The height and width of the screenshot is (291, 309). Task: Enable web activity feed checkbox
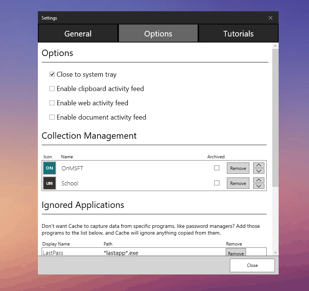coord(52,103)
